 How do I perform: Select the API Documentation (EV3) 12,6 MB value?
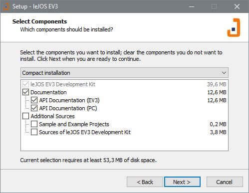(x=217, y=100)
